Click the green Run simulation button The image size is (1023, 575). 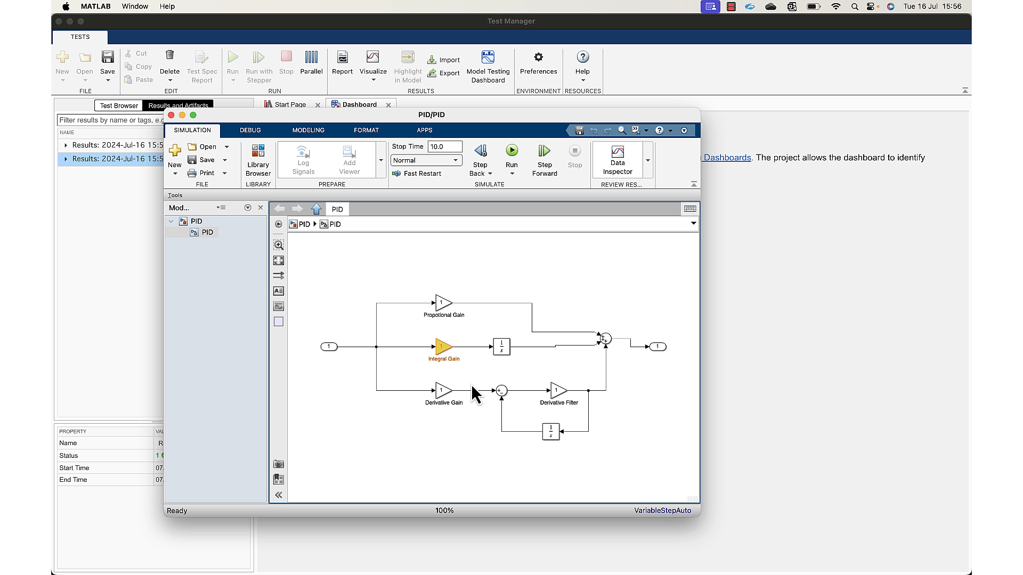point(511,150)
